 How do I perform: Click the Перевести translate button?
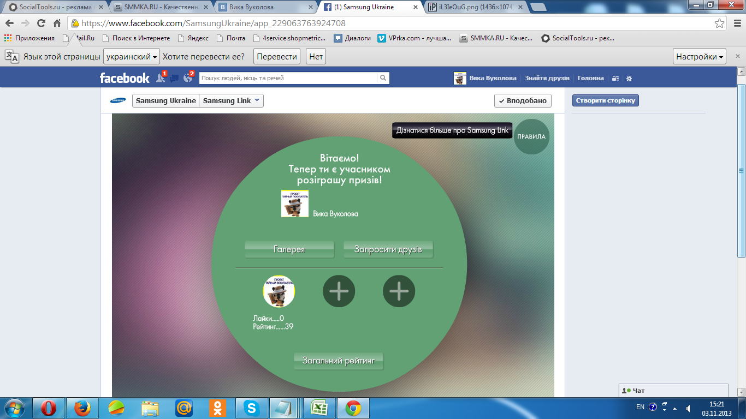[277, 56]
